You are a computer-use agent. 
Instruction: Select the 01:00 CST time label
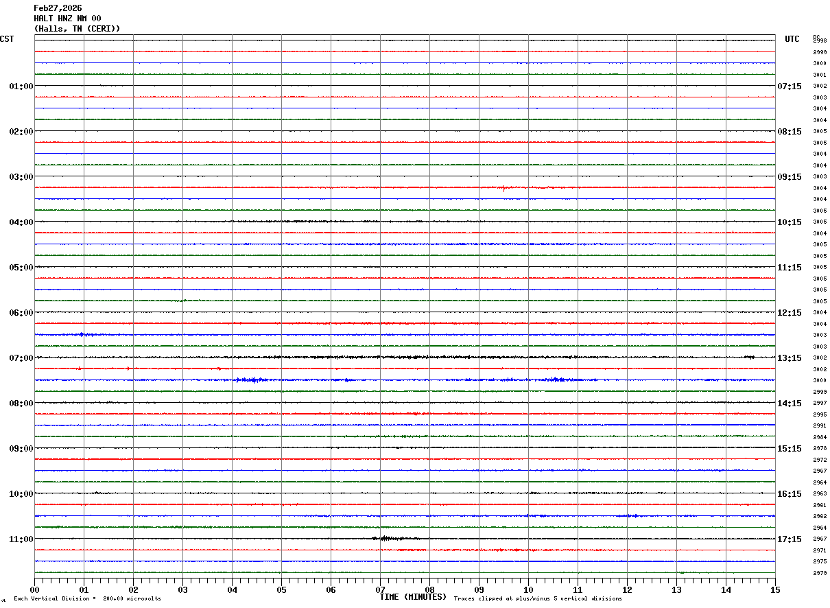click(x=21, y=86)
